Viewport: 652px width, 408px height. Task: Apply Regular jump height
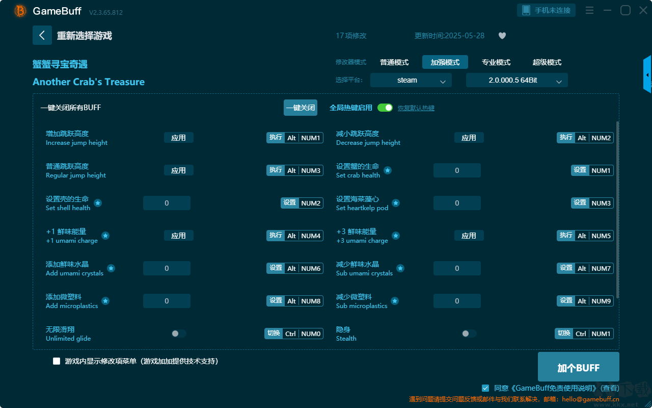[x=179, y=170]
